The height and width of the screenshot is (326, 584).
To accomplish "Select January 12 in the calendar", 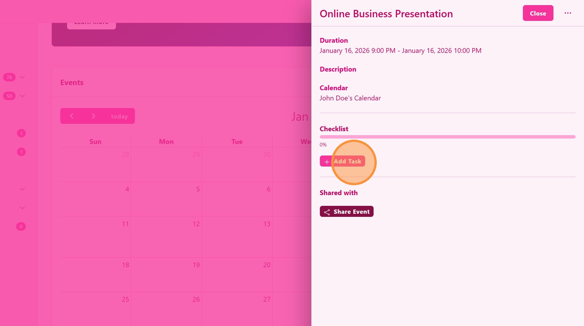I will pyautogui.click(x=196, y=224).
